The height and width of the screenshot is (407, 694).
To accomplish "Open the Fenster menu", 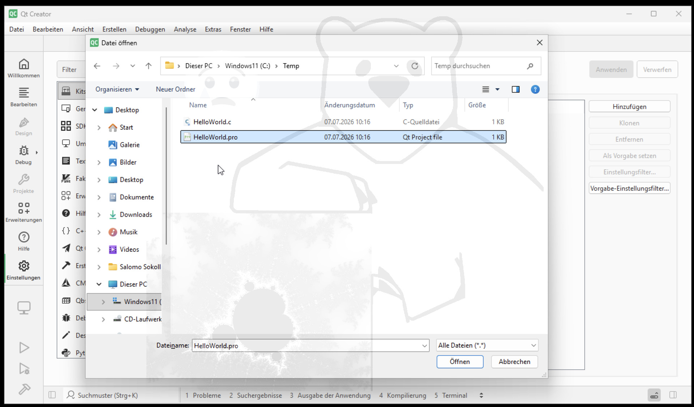I will tap(240, 29).
